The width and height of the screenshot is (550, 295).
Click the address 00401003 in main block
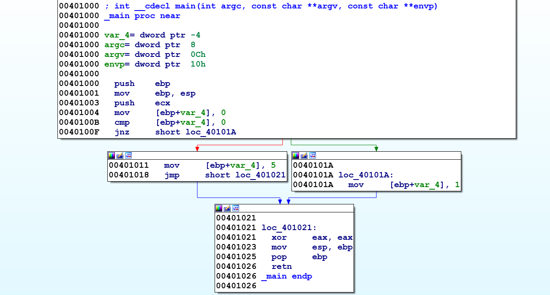pos(79,103)
